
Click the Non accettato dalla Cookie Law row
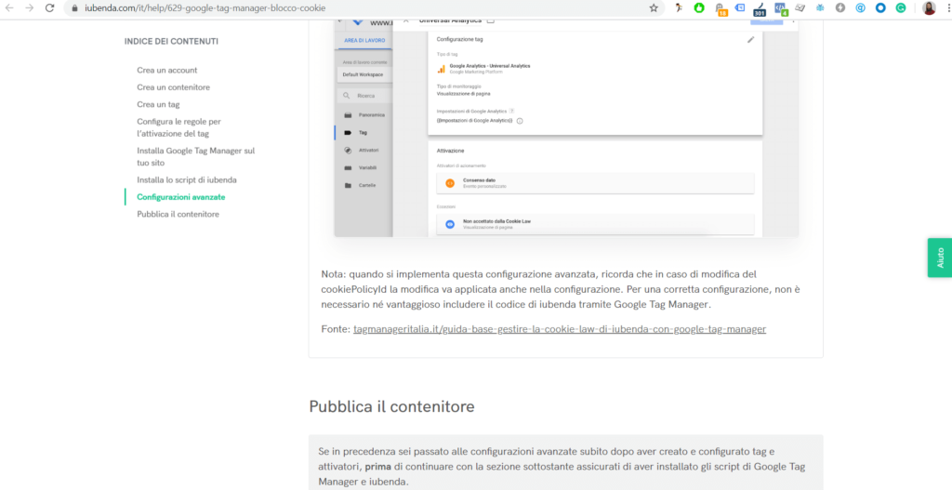[x=595, y=224]
